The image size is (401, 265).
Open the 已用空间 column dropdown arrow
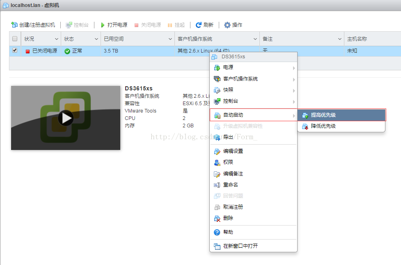click(x=171, y=39)
